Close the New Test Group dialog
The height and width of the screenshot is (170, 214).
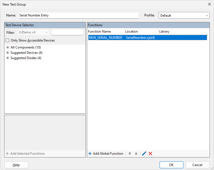pyautogui.click(x=209, y=4)
